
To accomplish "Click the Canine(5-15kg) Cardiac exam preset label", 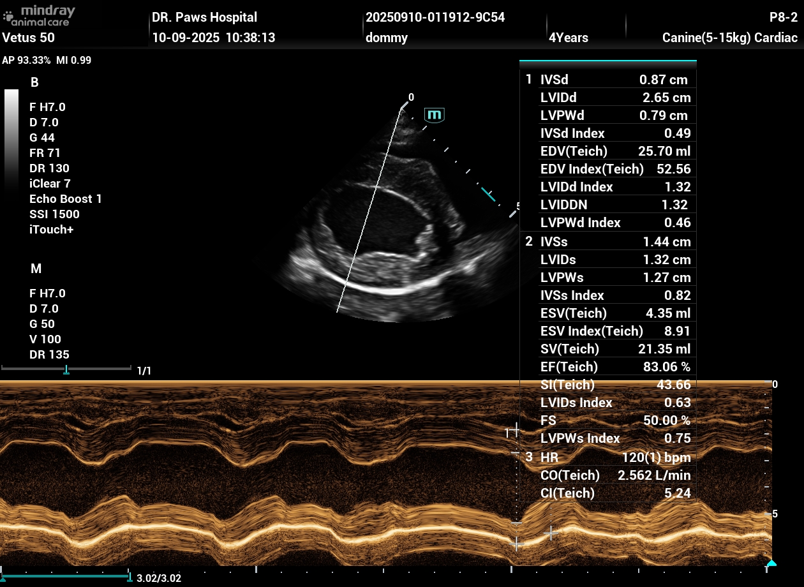I will click(730, 38).
